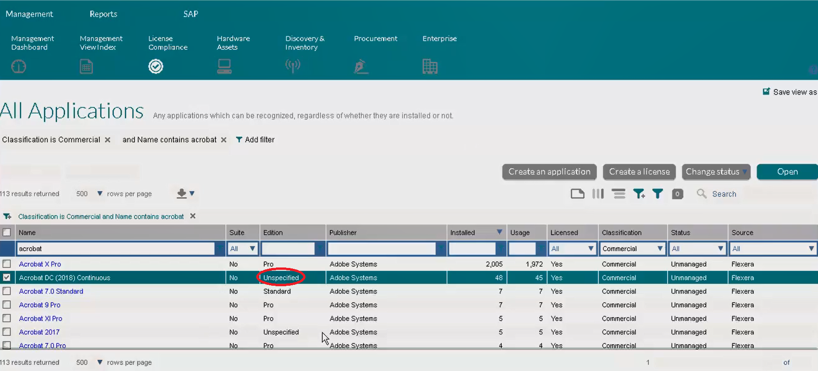Open the column chooser icon
This screenshot has height=371, width=818.
coord(598,194)
